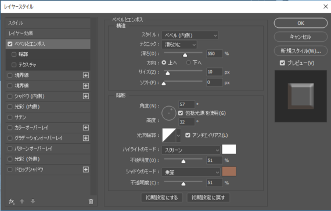The image size is (331, 211).
Task: Select サテン in the effects list
Action: point(48,117)
